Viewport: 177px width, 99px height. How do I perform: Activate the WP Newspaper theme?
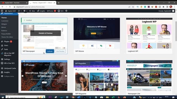tap(50, 51)
